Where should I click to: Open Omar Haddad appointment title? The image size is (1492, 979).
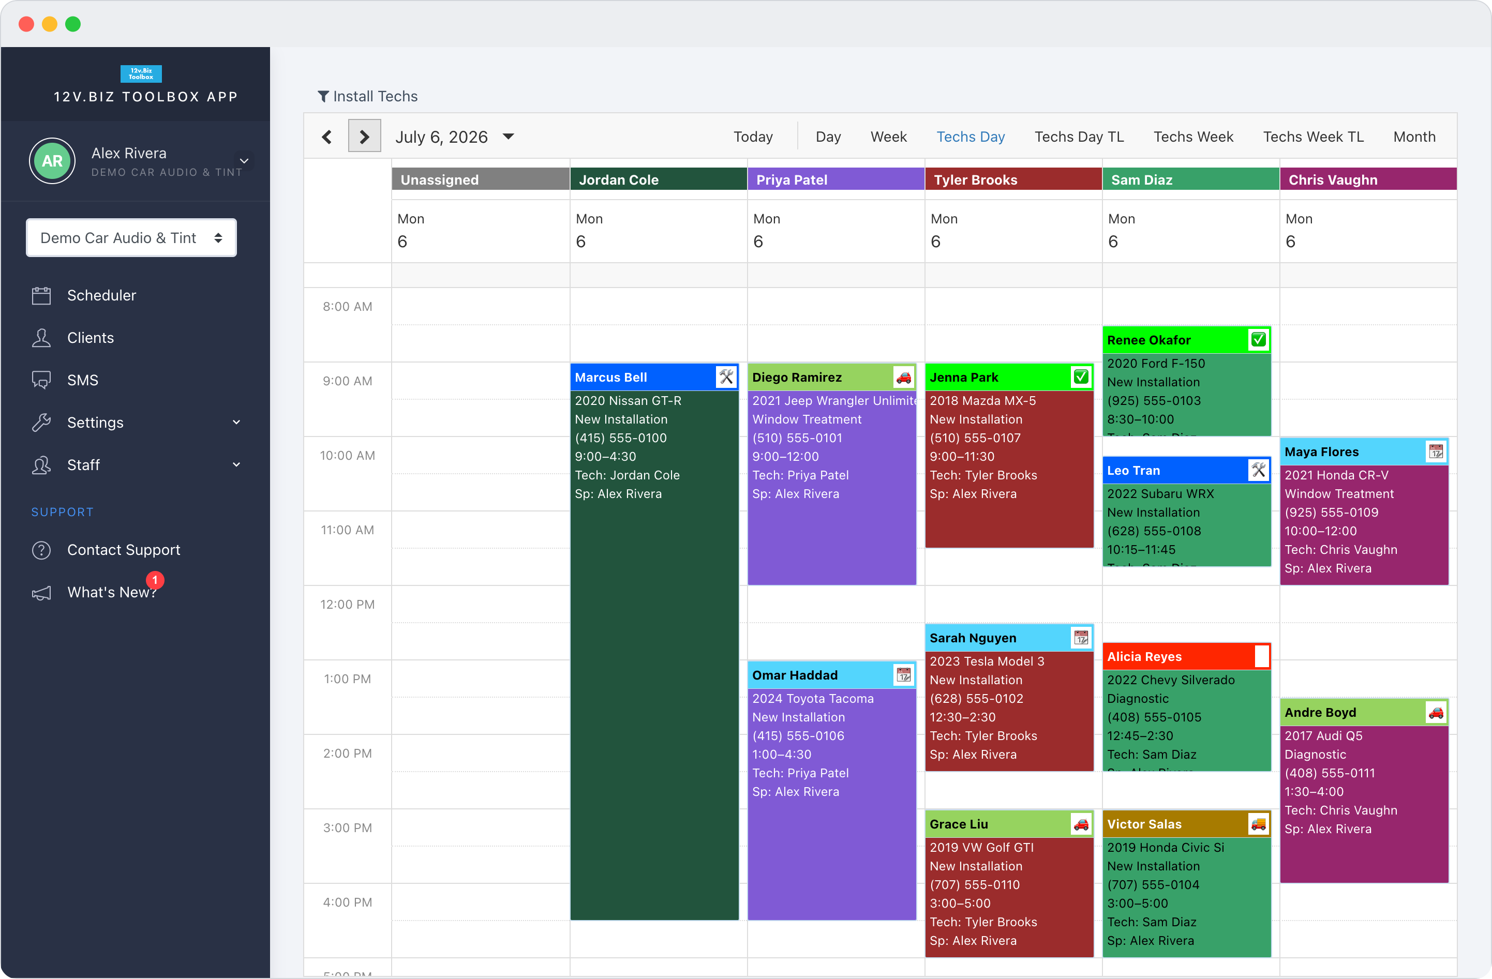[794, 675]
